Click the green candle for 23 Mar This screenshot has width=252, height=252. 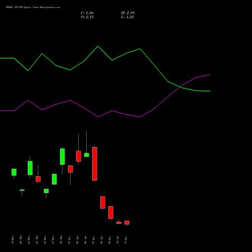pos(30,168)
